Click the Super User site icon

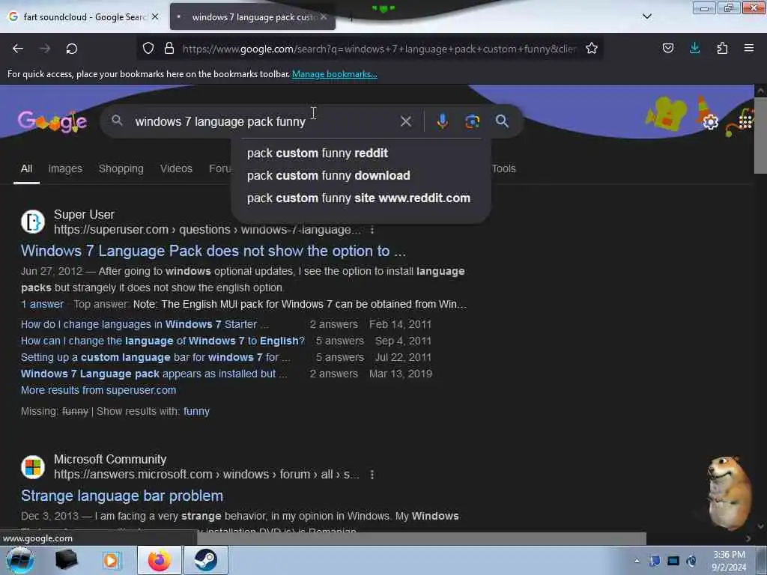pyautogui.click(x=33, y=222)
